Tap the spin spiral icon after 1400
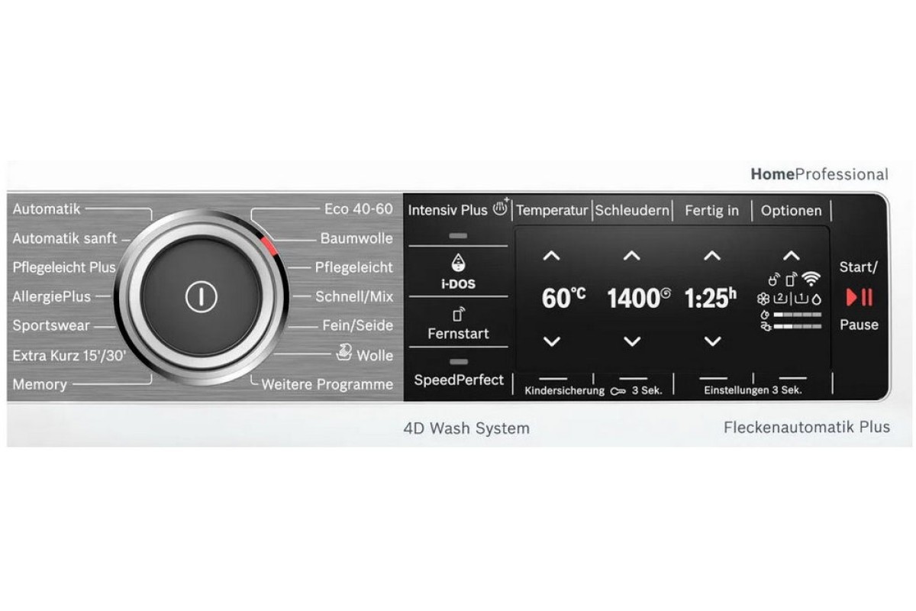 click(x=666, y=293)
